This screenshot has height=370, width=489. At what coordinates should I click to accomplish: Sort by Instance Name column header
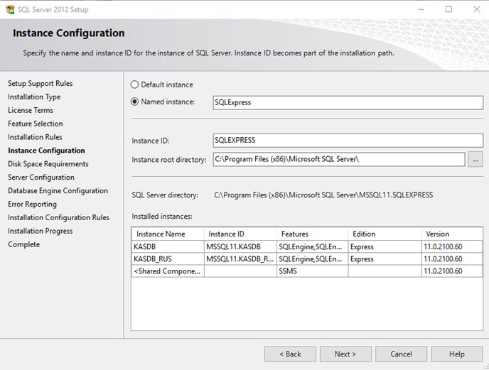click(168, 234)
